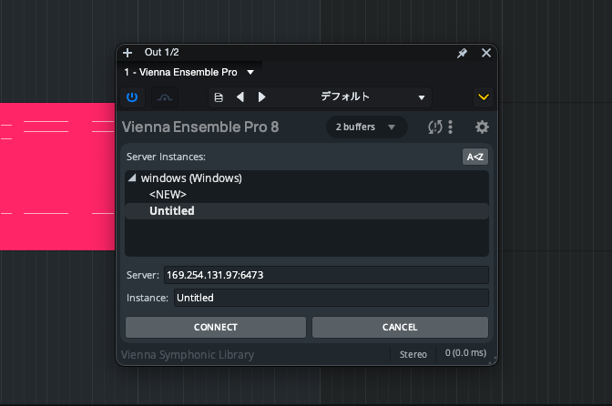Select the Untitled server instance

point(172,211)
